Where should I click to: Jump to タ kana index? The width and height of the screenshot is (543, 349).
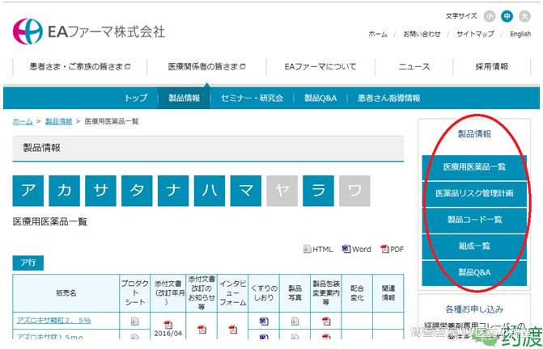point(137,191)
